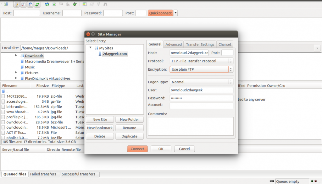
Task: Open Site Manager from the toolbar icon
Action: coord(6,4)
